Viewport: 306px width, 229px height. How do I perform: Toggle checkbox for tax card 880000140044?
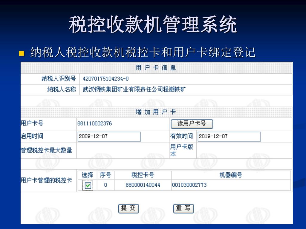click(88, 185)
